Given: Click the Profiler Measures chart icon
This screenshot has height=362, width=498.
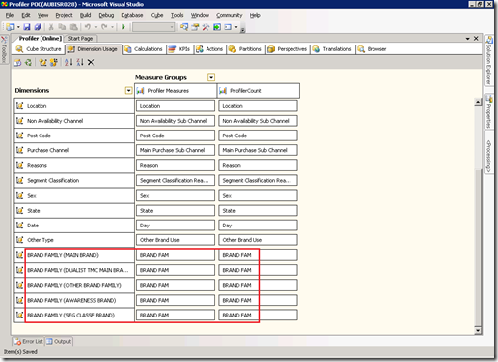Looking at the screenshot, I should click(x=140, y=91).
